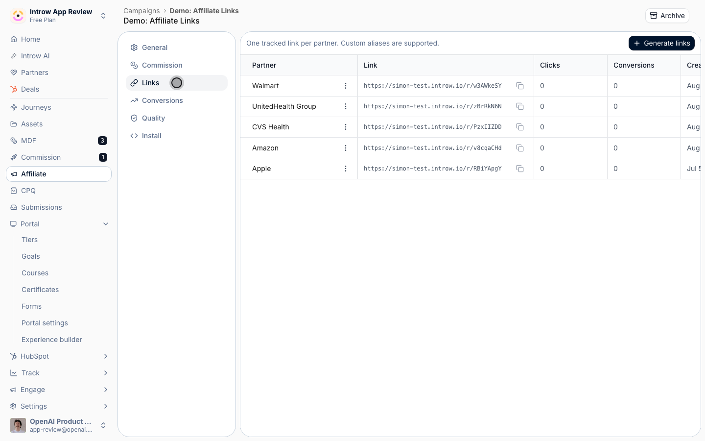
Task: Expand the Track section
Action: pyautogui.click(x=59, y=373)
